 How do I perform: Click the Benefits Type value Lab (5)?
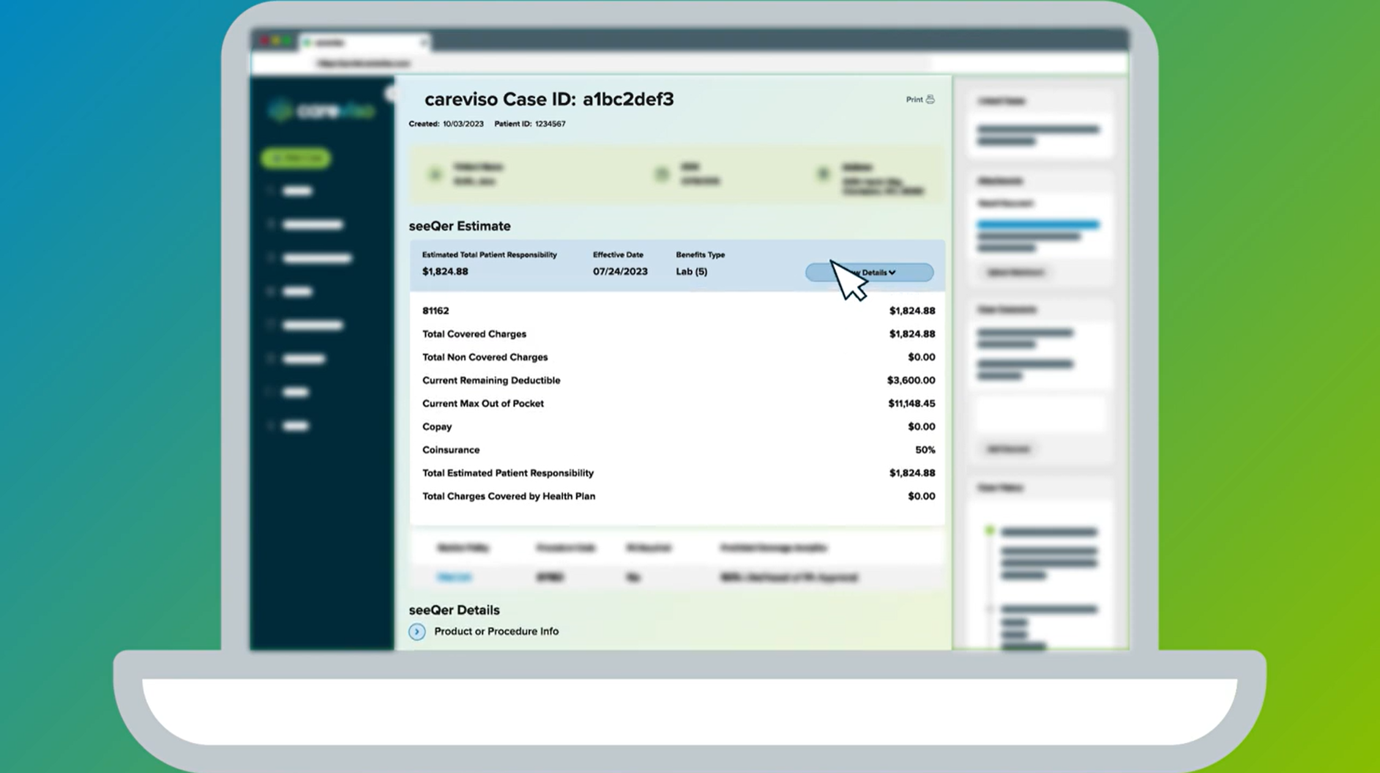(692, 272)
